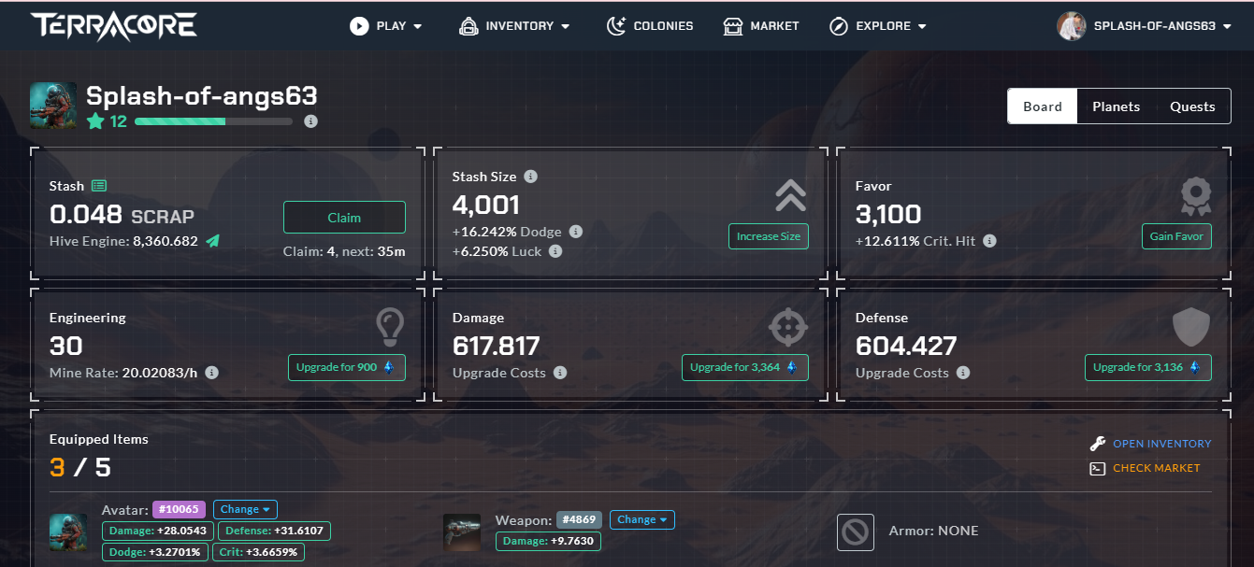
Task: Click the "Claim: 4, next: 35m" text
Action: tap(344, 250)
